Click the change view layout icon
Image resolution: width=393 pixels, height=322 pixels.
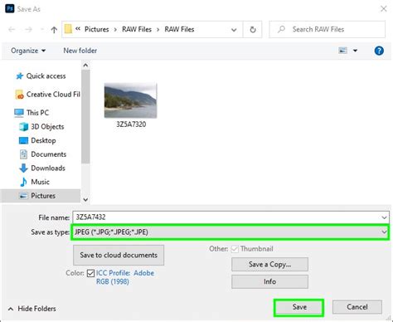pyautogui.click(x=342, y=51)
